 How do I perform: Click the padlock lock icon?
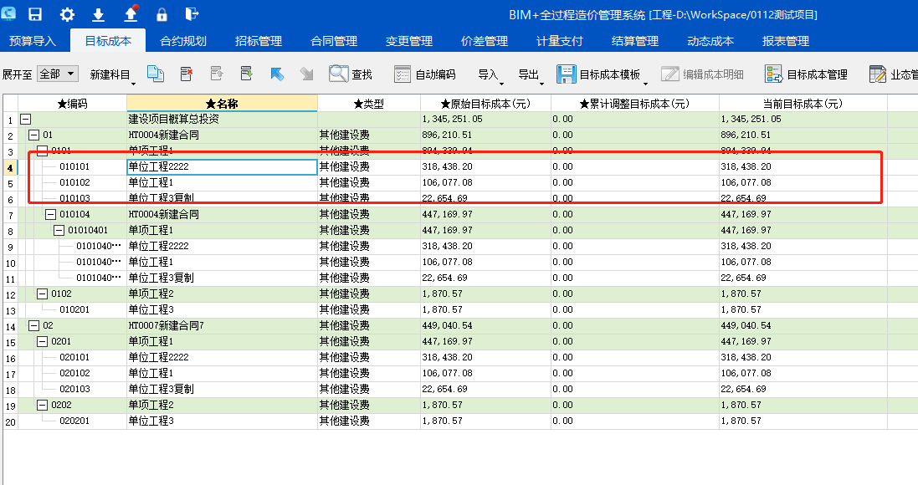(x=162, y=14)
